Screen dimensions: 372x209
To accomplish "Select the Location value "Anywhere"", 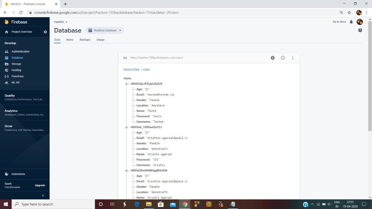I will [157, 106].
